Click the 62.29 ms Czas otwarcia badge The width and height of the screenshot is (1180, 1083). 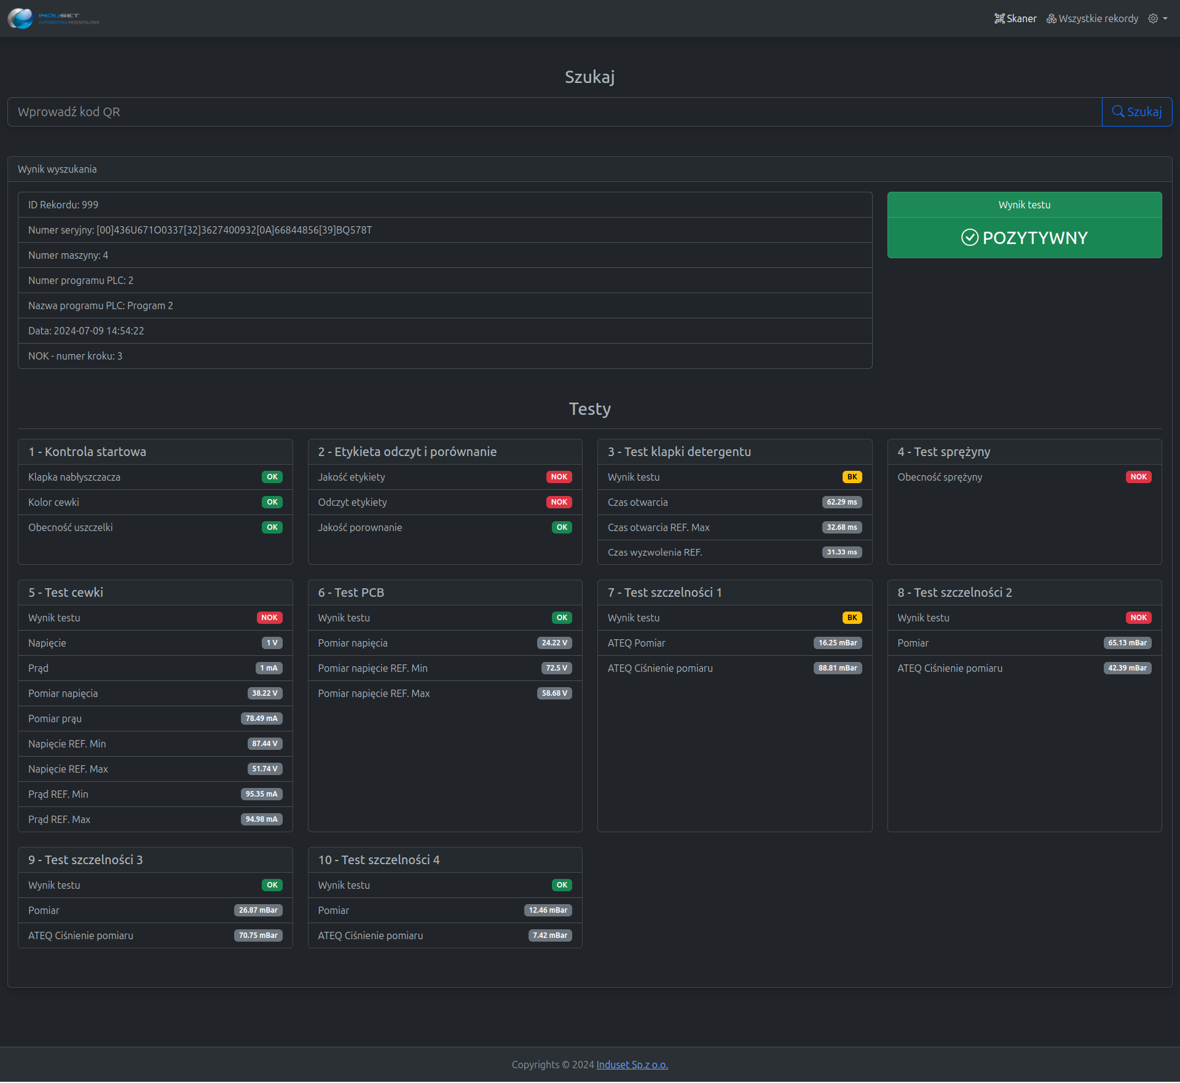coord(841,502)
